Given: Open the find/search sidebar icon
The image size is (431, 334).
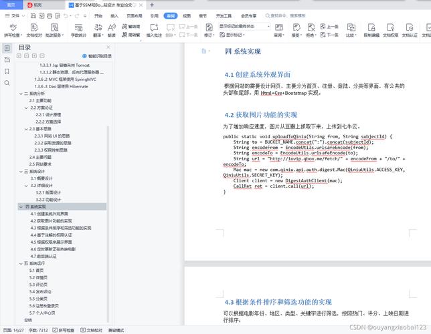Looking at the screenshot, I should click(7, 83).
